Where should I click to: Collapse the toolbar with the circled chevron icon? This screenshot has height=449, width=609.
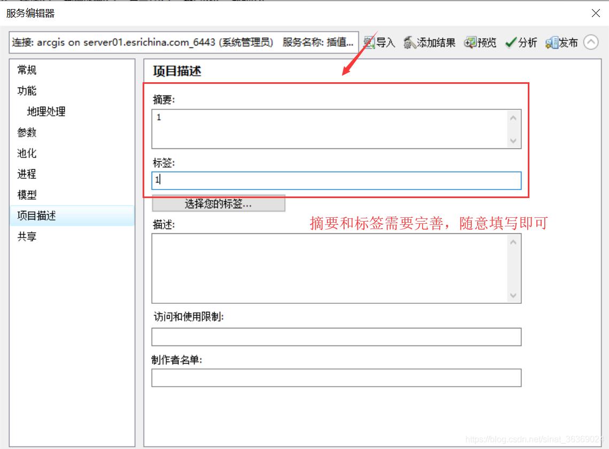[590, 43]
